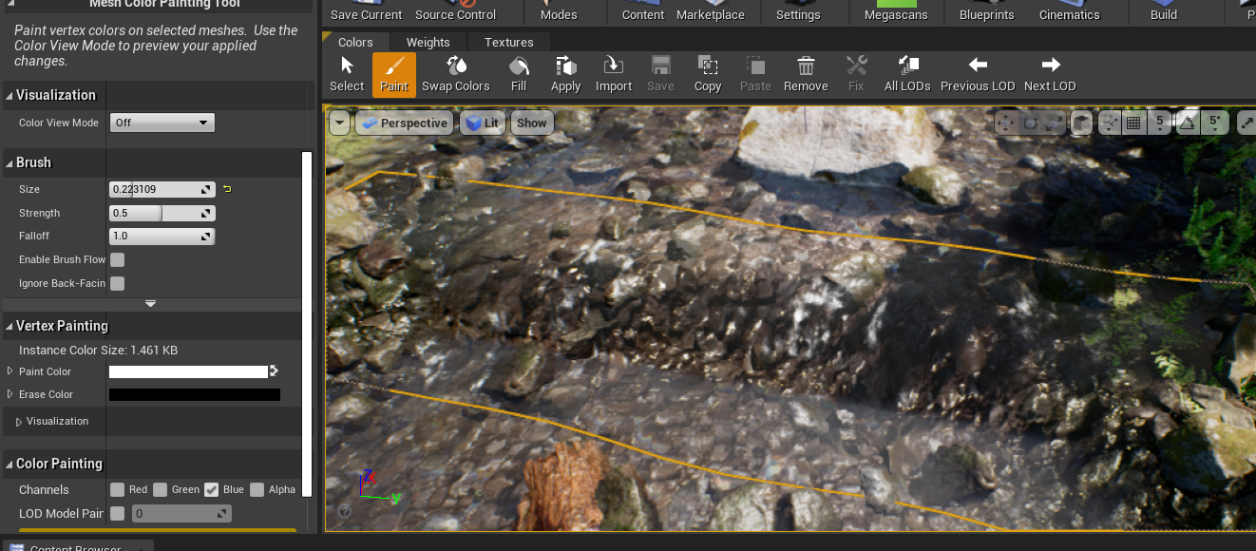Use the Fill bucket tool

[519, 73]
